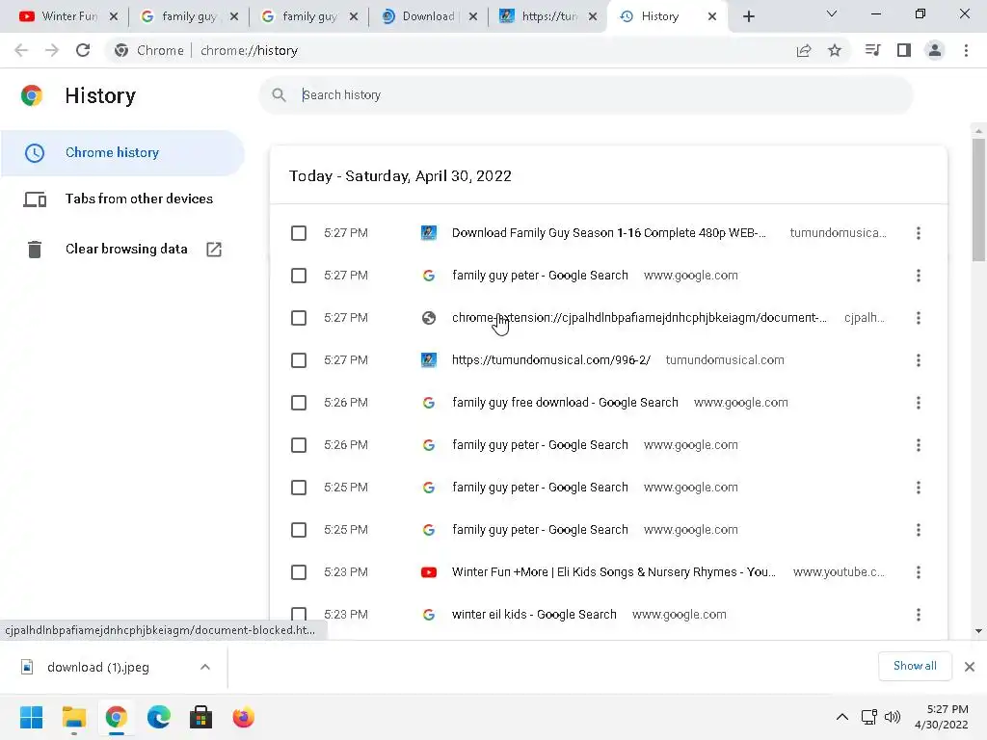The width and height of the screenshot is (987, 740).
Task: Open the media control icon in toolbar
Action: click(x=872, y=50)
